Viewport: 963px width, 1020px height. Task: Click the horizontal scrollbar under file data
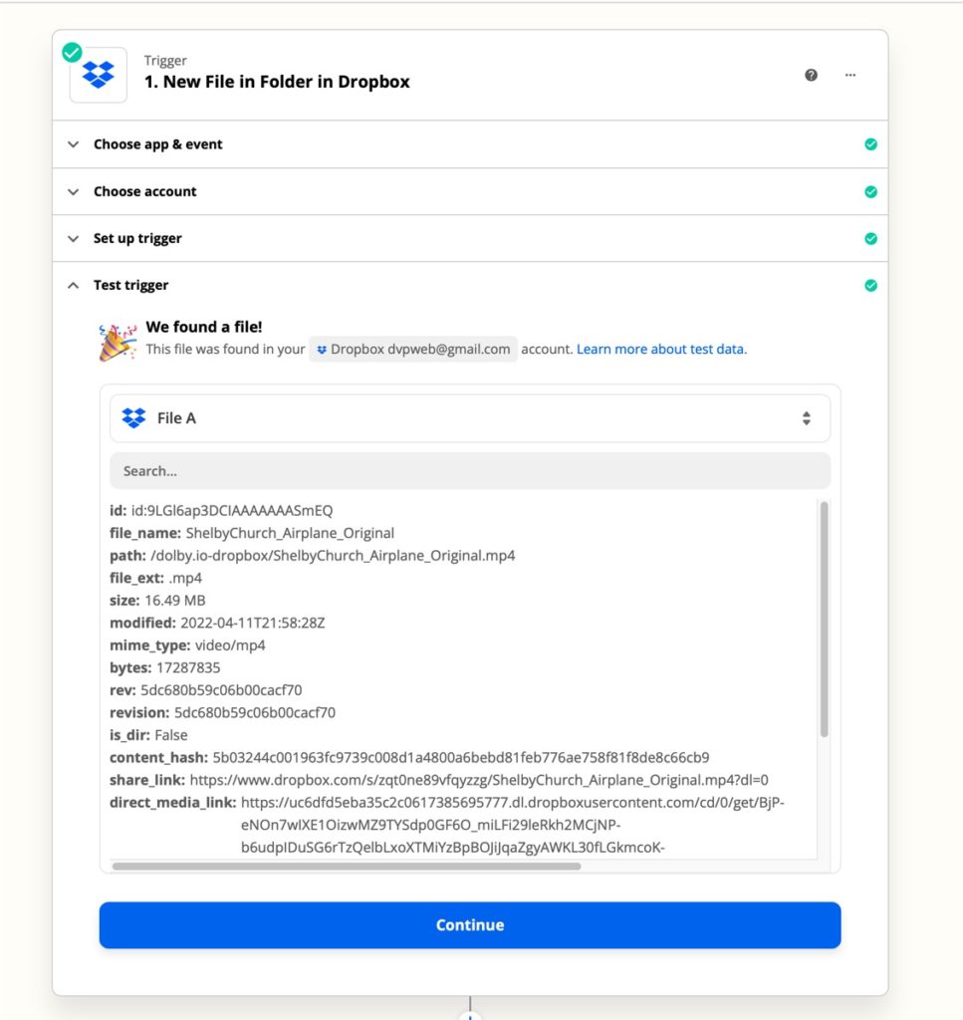click(x=347, y=866)
